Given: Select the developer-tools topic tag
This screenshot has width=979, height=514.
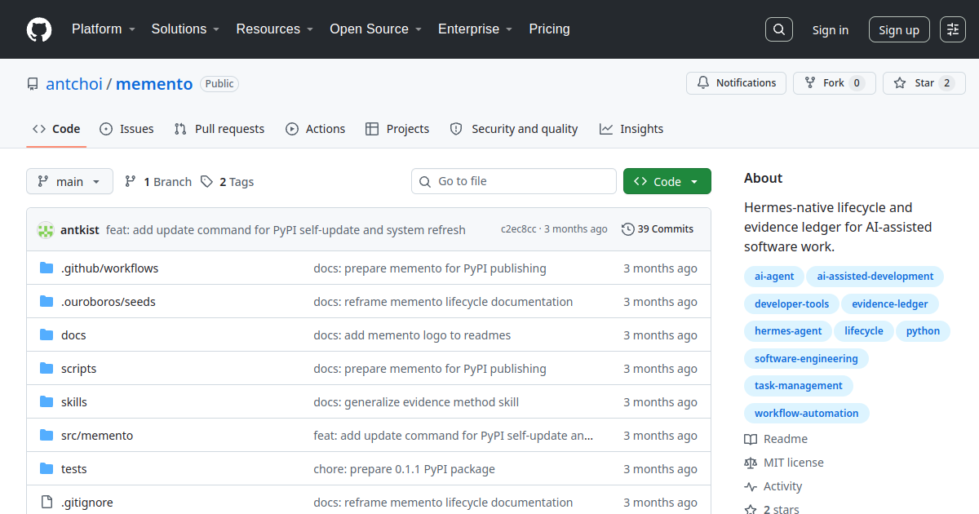Looking at the screenshot, I should (x=791, y=304).
